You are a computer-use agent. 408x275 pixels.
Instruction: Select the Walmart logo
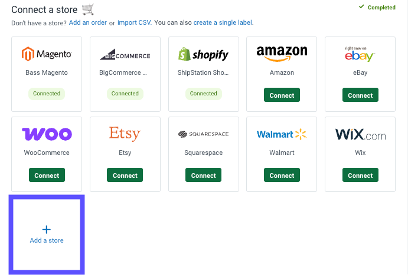(282, 134)
